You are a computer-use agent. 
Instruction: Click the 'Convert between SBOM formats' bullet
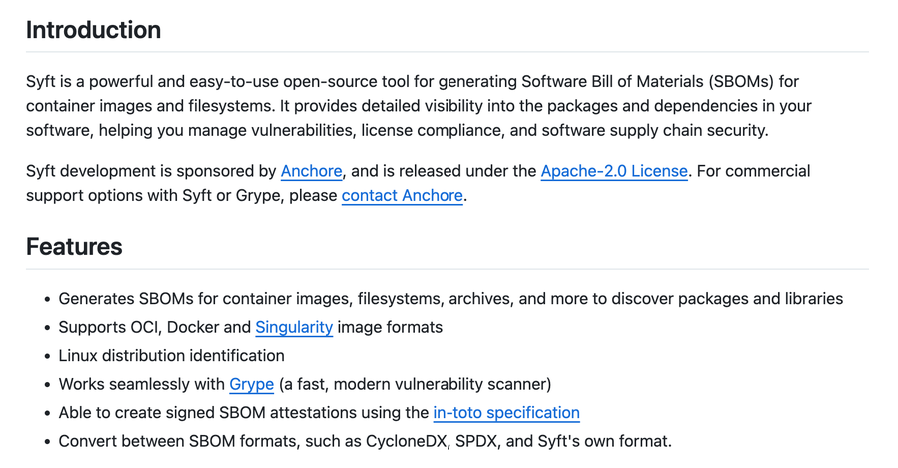[x=366, y=442]
